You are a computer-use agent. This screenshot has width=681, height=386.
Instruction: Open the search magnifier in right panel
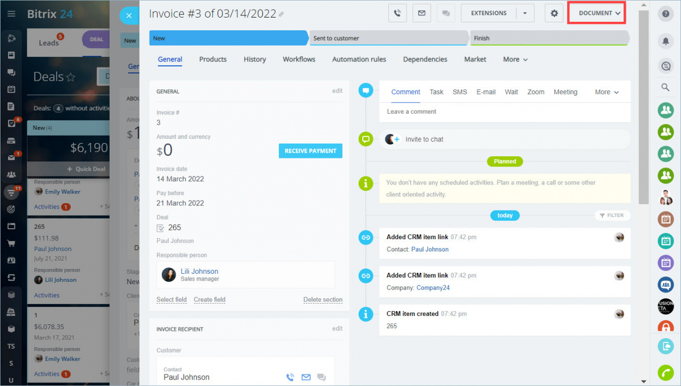tap(666, 88)
